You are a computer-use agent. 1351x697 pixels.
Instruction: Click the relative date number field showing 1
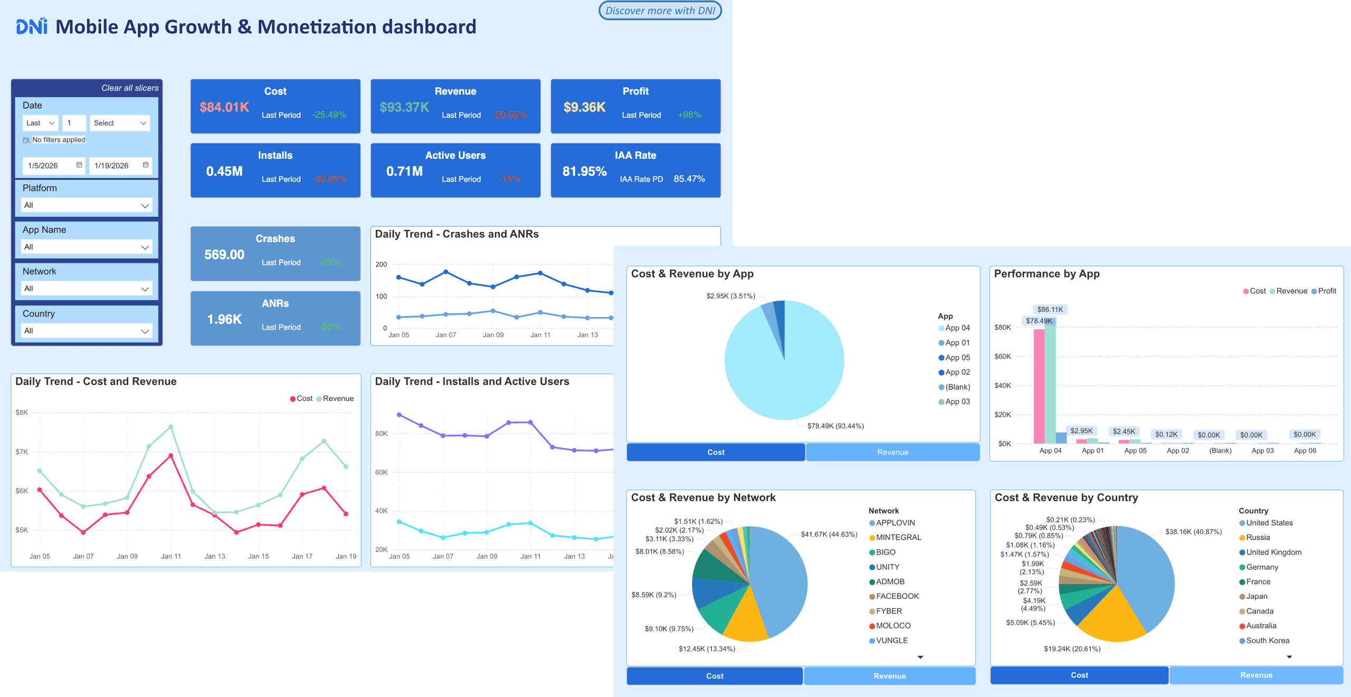click(x=74, y=123)
